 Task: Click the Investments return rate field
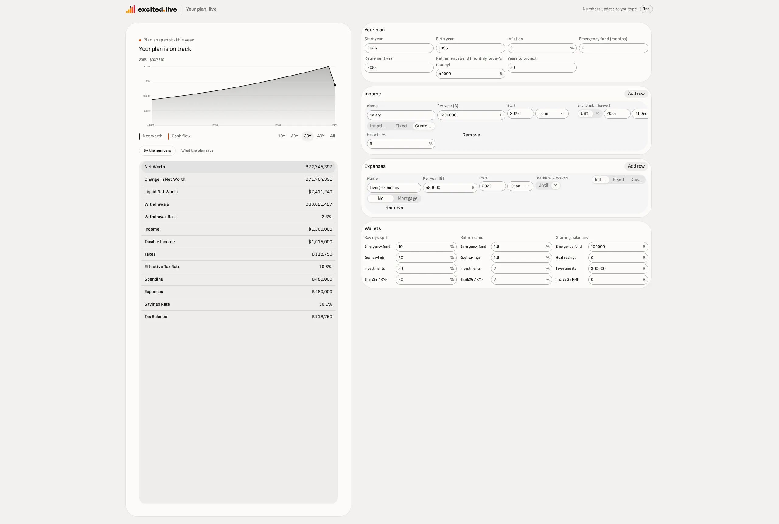point(521,269)
